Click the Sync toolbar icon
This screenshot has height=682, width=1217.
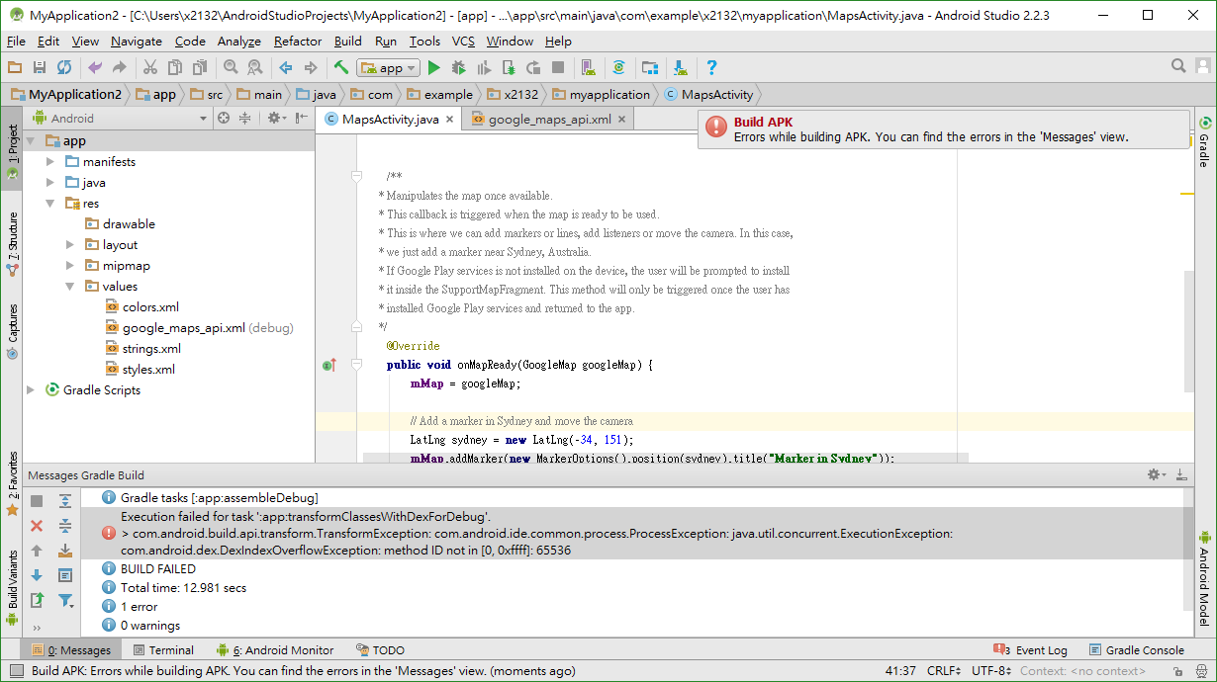[64, 67]
